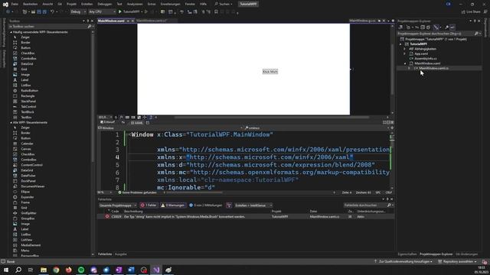Open the Build + IntelliSense dropdown in the Error List
This screenshot has width=490, height=275.
(x=253, y=205)
